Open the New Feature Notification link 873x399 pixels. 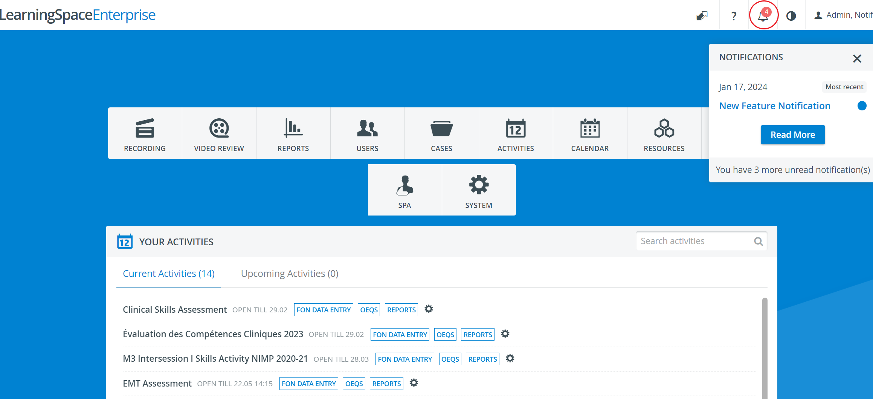[775, 106]
